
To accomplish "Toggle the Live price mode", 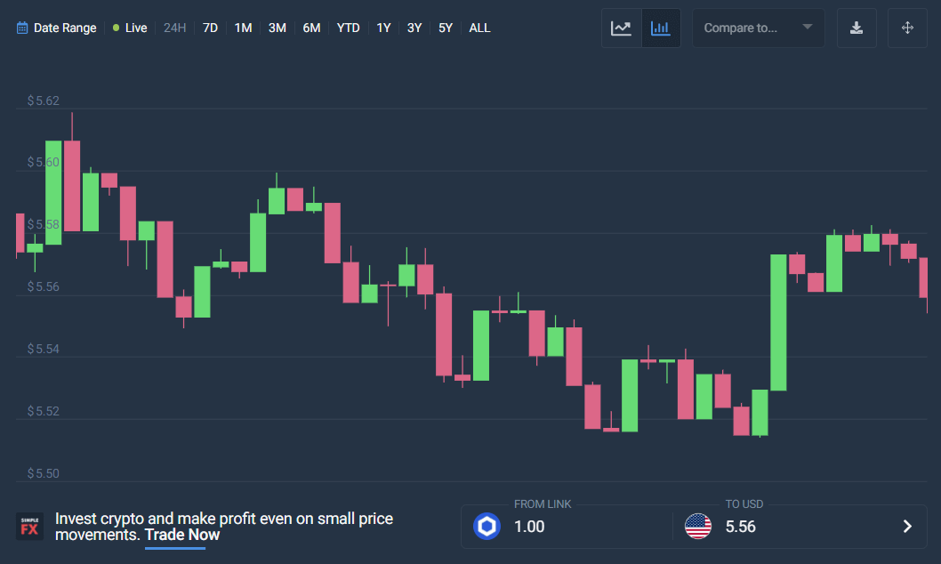I will 130,28.
